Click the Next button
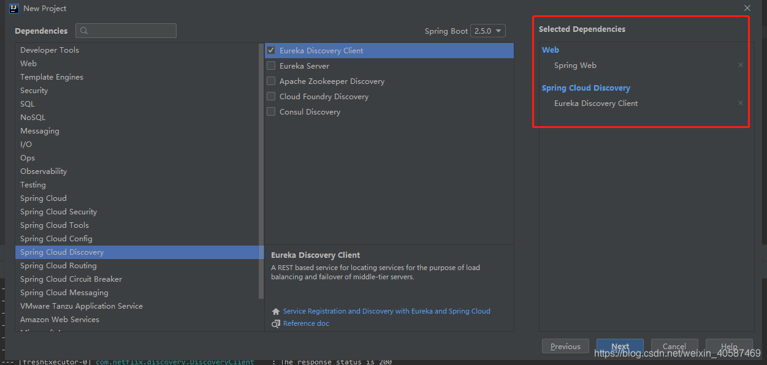Screen dimensions: 767x365 point(620,346)
